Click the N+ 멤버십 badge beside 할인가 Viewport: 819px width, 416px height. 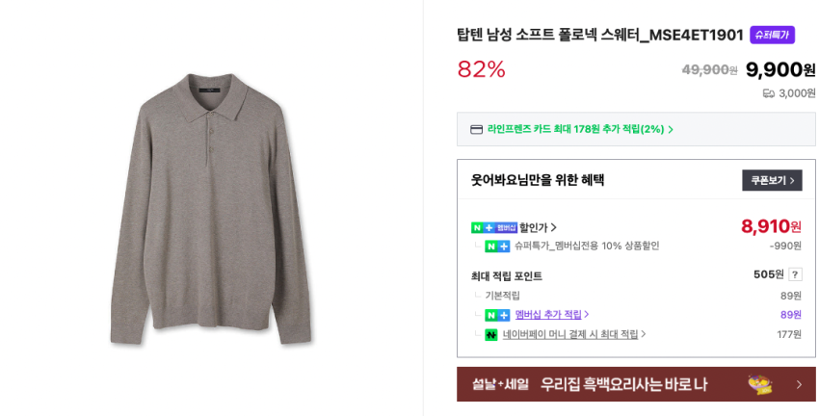[x=493, y=227]
